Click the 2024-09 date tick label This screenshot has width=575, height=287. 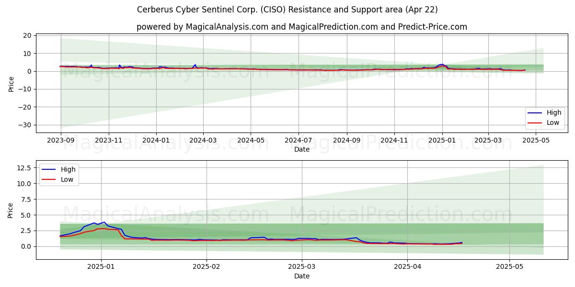pos(347,141)
